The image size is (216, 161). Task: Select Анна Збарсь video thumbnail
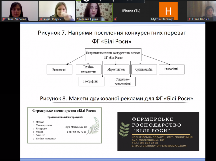(x=57, y=11)
